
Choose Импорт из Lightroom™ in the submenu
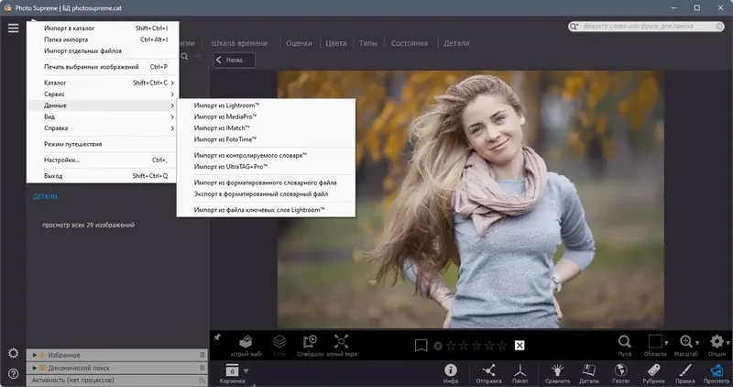(x=224, y=105)
